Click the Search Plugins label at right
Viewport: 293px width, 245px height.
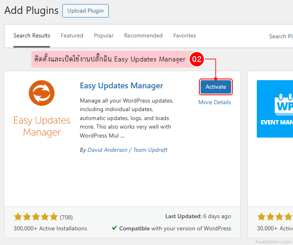click(280, 36)
